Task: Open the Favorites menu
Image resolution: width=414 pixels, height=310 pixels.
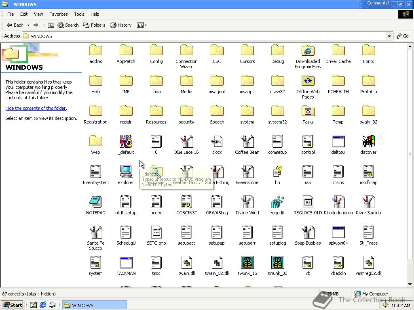Action: (58, 14)
